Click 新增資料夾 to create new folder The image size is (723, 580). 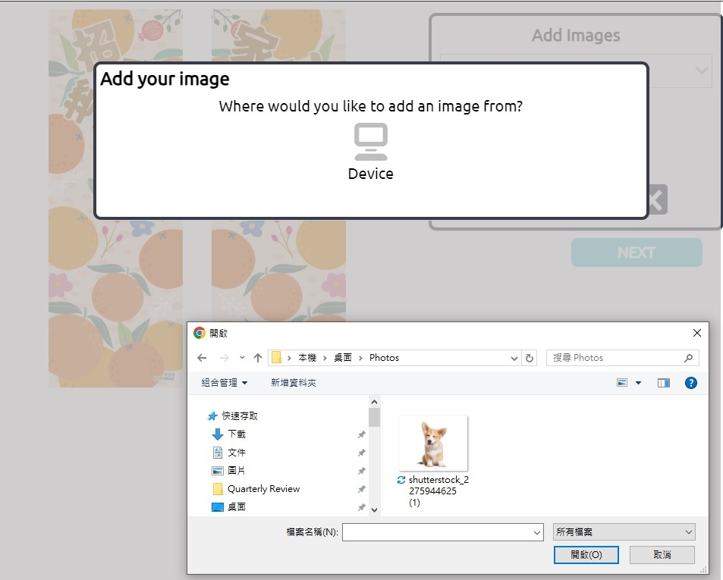[294, 383]
